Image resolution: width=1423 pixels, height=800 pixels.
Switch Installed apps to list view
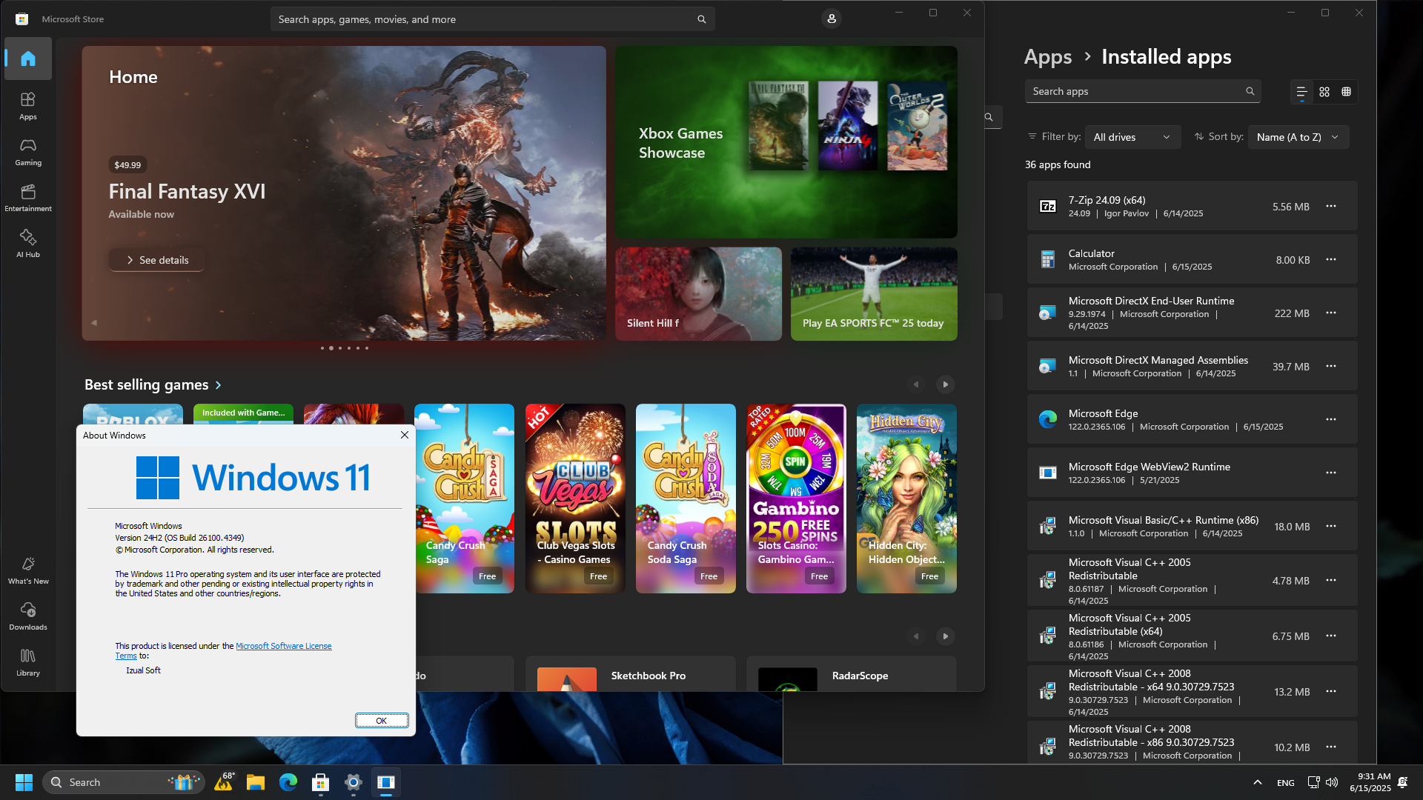1301,92
